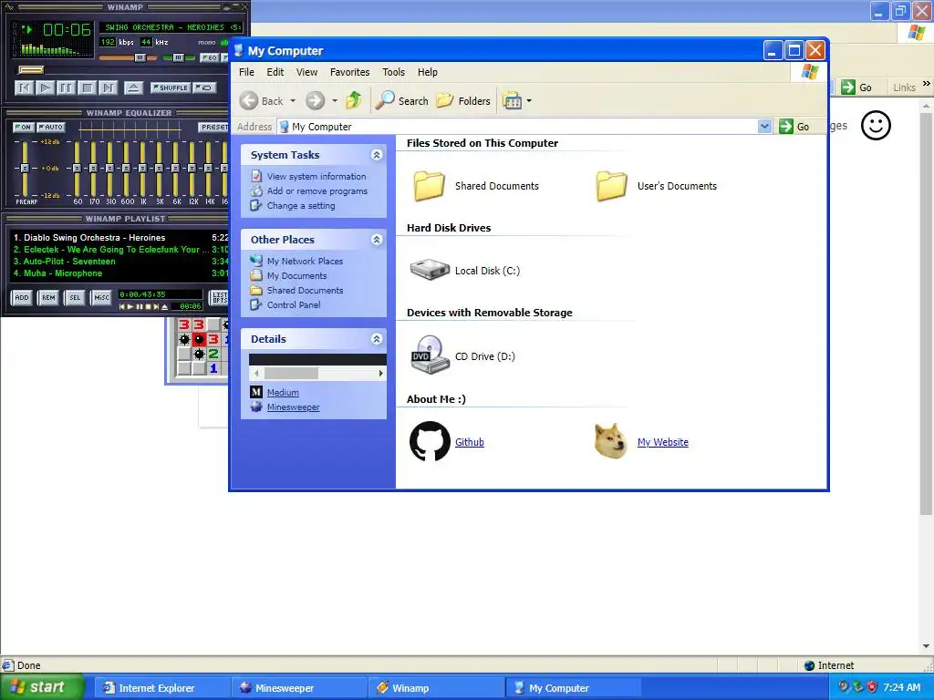Click the 60 Hz equalizer band slider
The width and height of the screenshot is (934, 700).
point(77,169)
